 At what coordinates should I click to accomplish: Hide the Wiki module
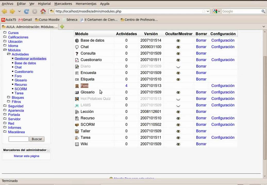(178, 144)
